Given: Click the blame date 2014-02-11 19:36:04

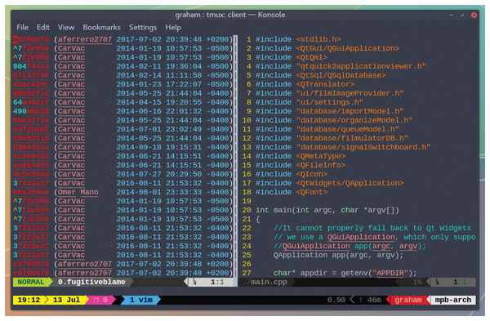Looking at the screenshot, I should (159, 66).
